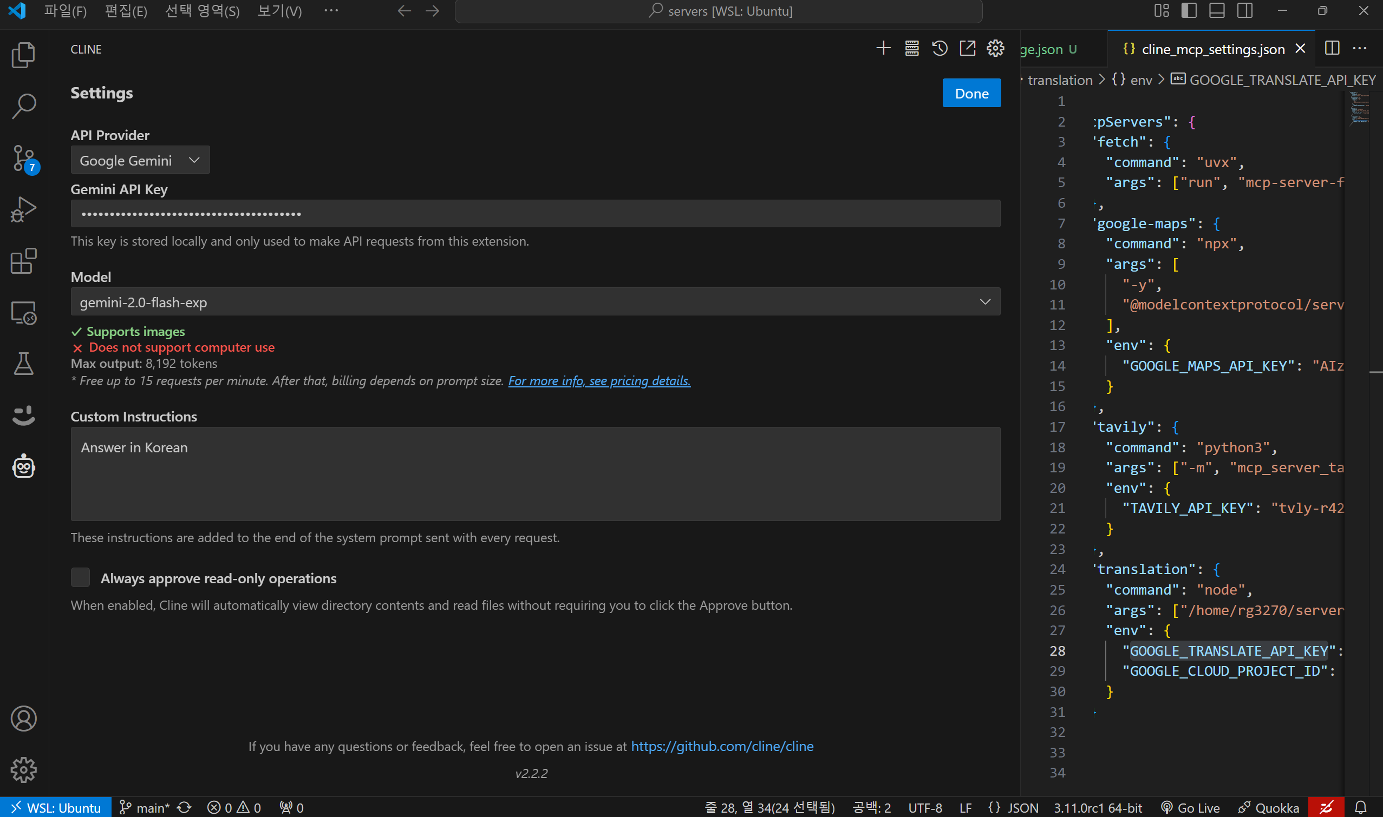Open Manage gear at bottom of activity bar
1383x817 pixels.
(24, 769)
